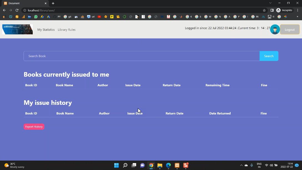The width and height of the screenshot is (302, 170).
Task: Open the YouTube bookmark icon
Action: pos(99,17)
